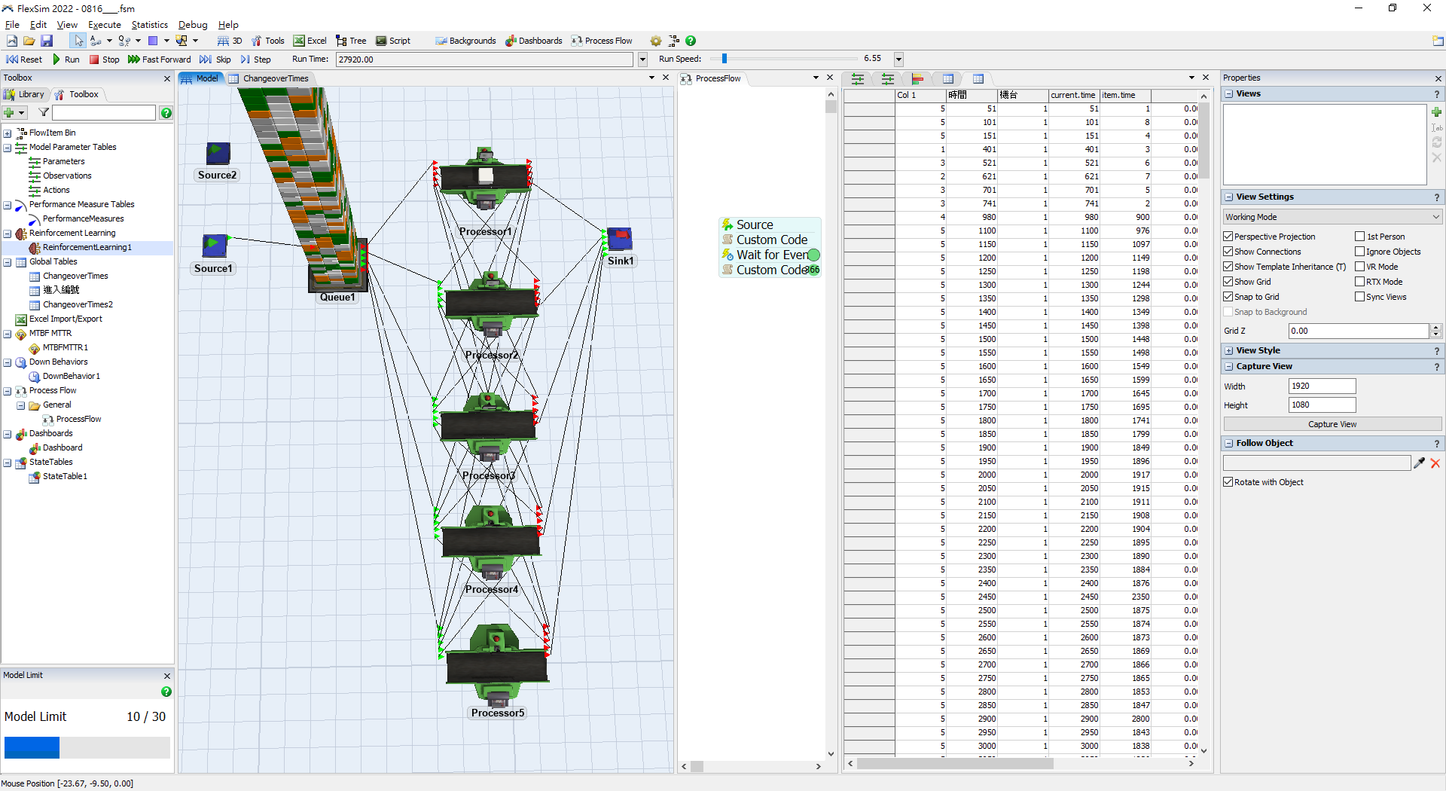Collapse the Reinforcement Learning tree node
The height and width of the screenshot is (791, 1446).
[x=6, y=233]
